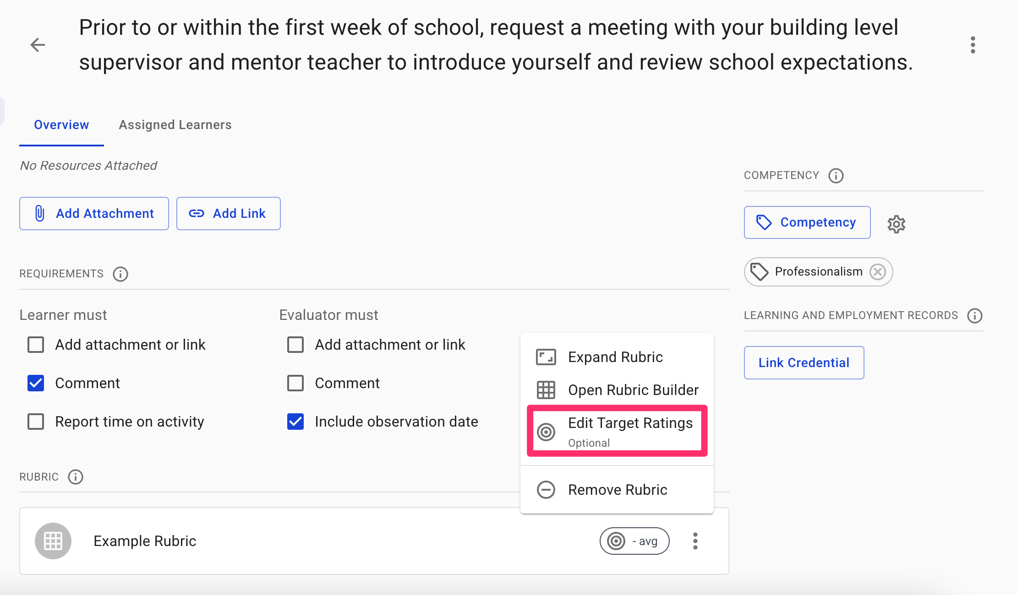Uncheck the learner Comment checkbox
The height and width of the screenshot is (595, 1017).
pyautogui.click(x=36, y=383)
